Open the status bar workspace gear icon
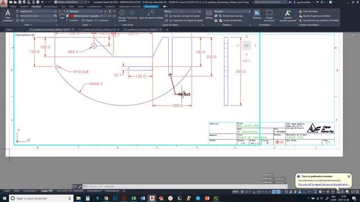The height and width of the screenshot is (202, 360). [x=320, y=192]
